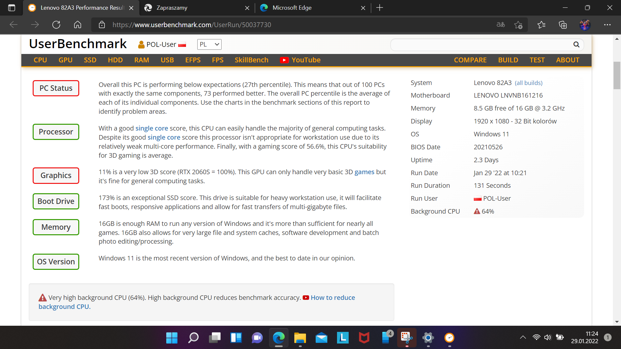The height and width of the screenshot is (349, 621).
Task: Open the YouTube nav link
Action: [300, 60]
